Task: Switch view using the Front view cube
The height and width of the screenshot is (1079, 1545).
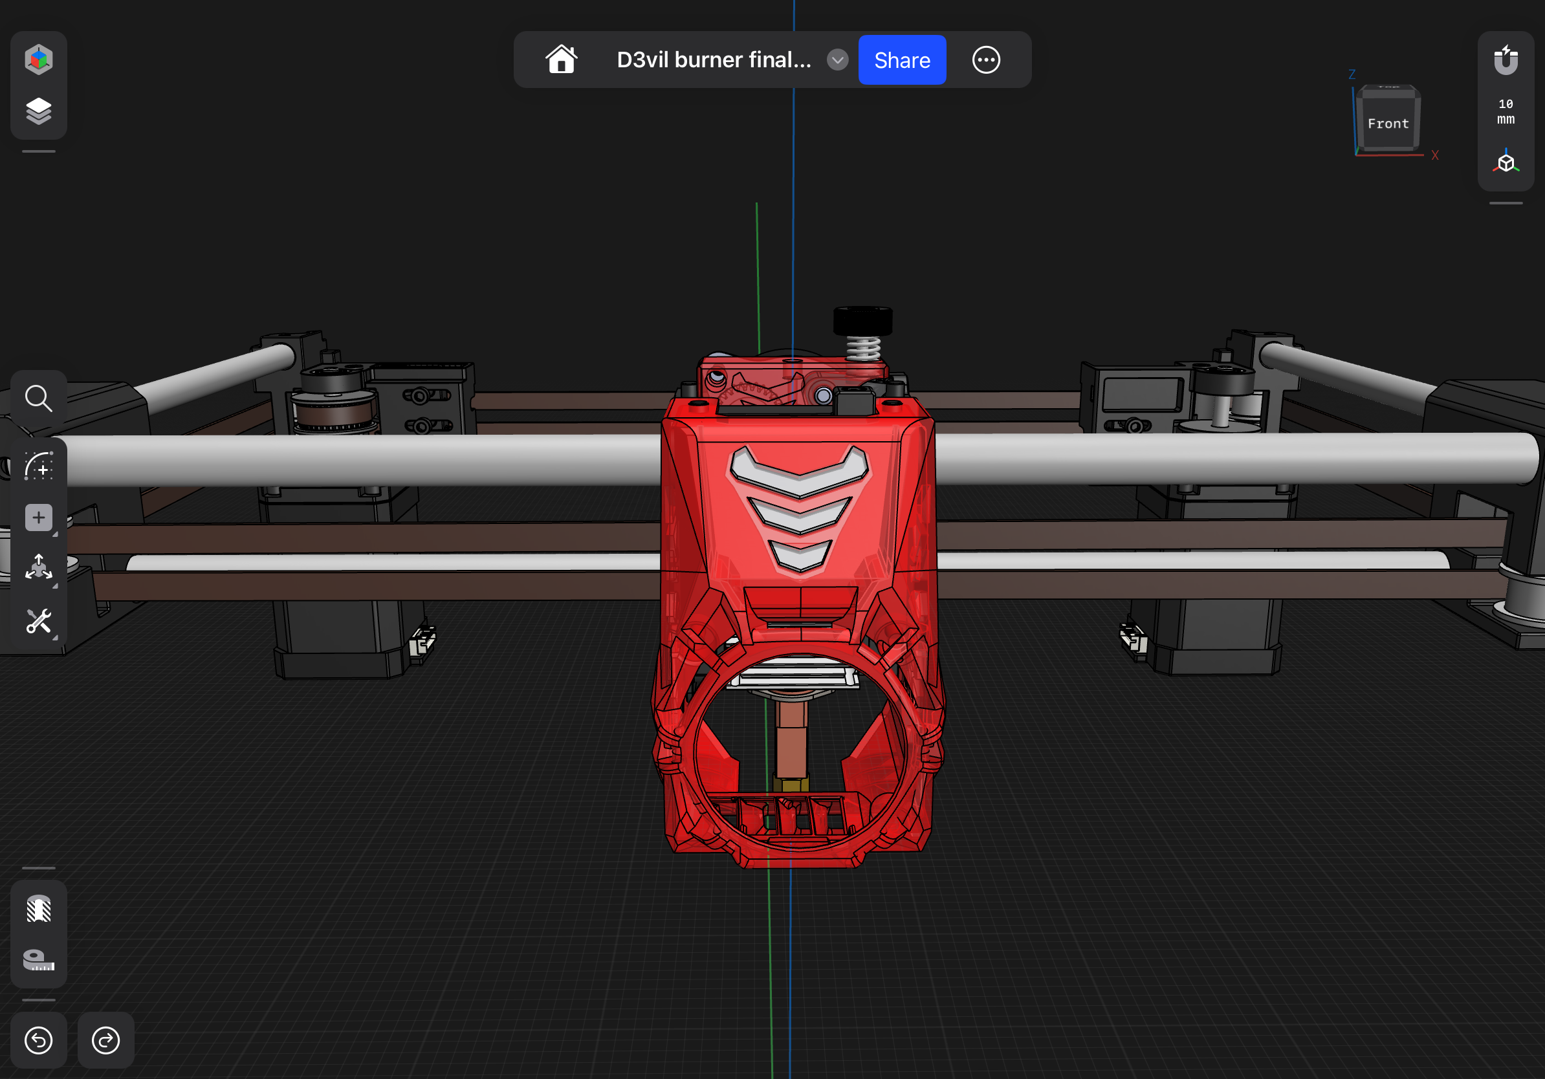Action: (x=1388, y=122)
